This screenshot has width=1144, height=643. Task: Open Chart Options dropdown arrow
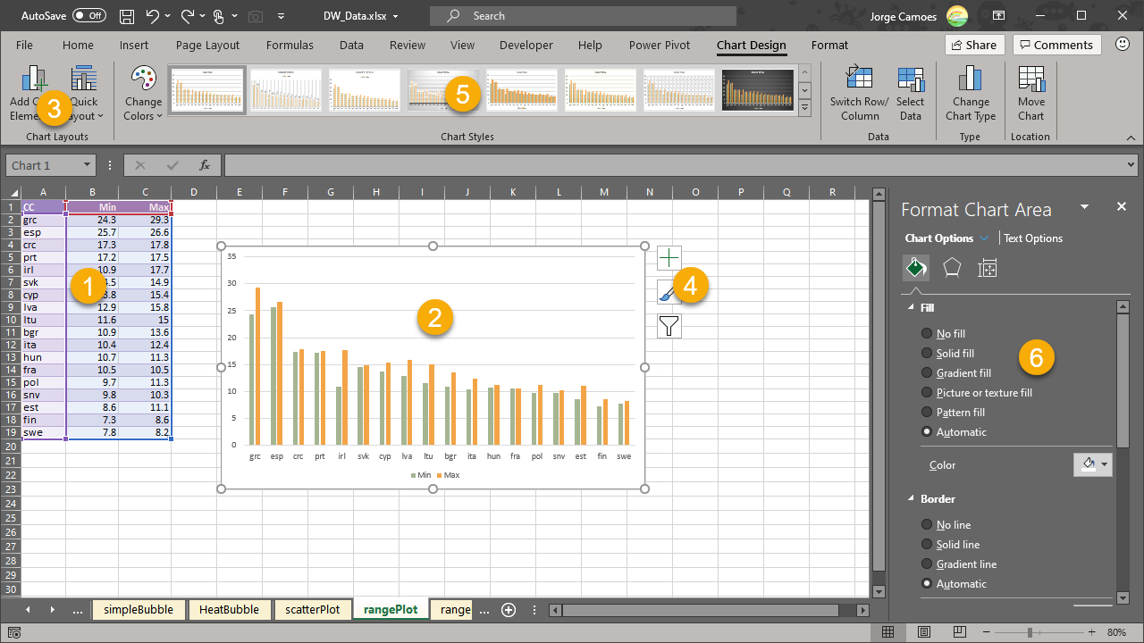click(984, 238)
